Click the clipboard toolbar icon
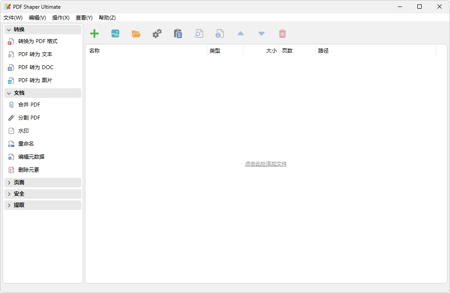Image resolution: width=450 pixels, height=293 pixels. 178,33
